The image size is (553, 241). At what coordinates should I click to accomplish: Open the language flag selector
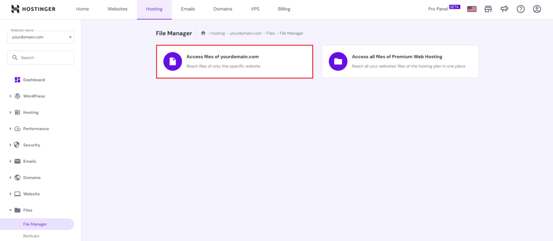pos(471,9)
